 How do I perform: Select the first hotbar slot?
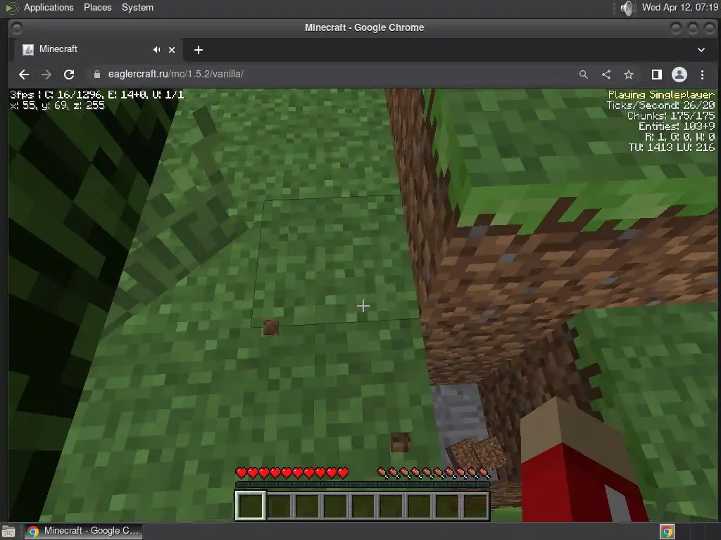click(251, 506)
